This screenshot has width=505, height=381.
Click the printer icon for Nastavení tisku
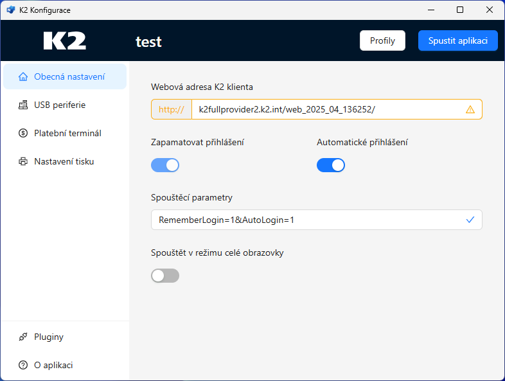pos(23,162)
